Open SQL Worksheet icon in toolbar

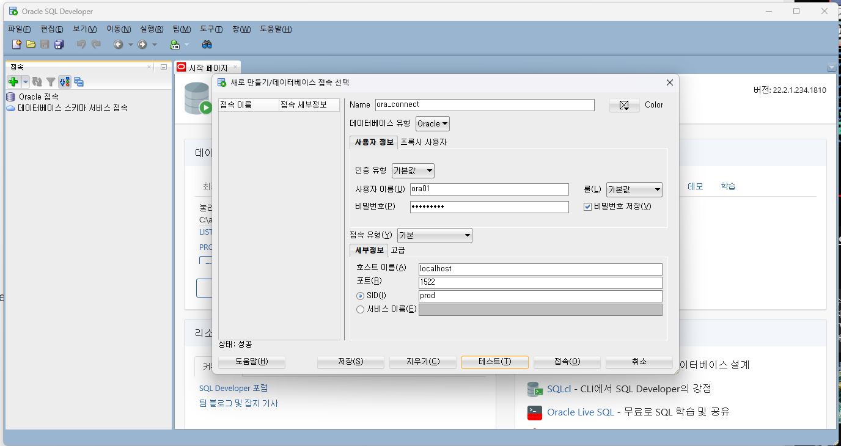[x=175, y=44]
